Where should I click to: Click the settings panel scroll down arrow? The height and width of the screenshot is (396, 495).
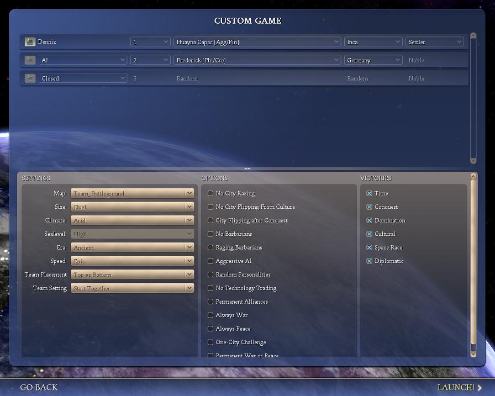473,355
